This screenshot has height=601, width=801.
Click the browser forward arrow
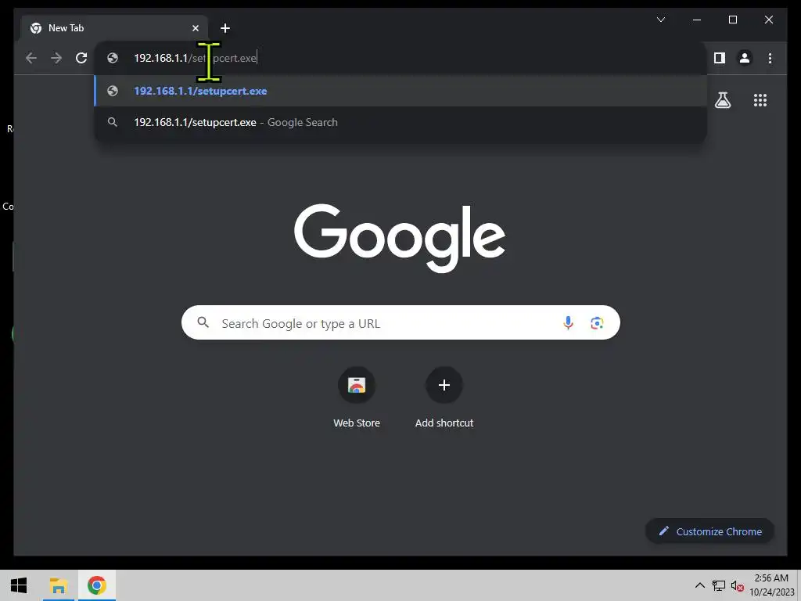pos(56,58)
